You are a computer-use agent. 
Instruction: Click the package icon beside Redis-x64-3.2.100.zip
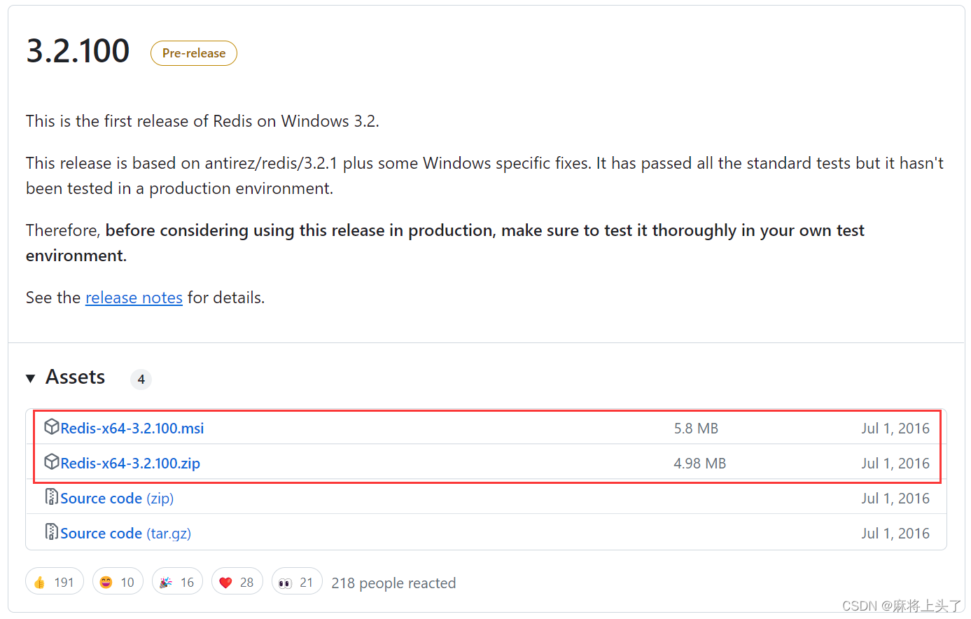[51, 461]
